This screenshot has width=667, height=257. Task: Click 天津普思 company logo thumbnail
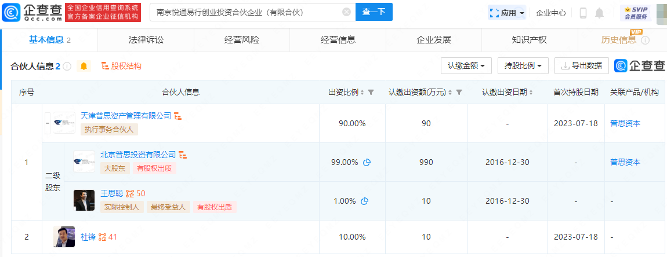(x=64, y=123)
